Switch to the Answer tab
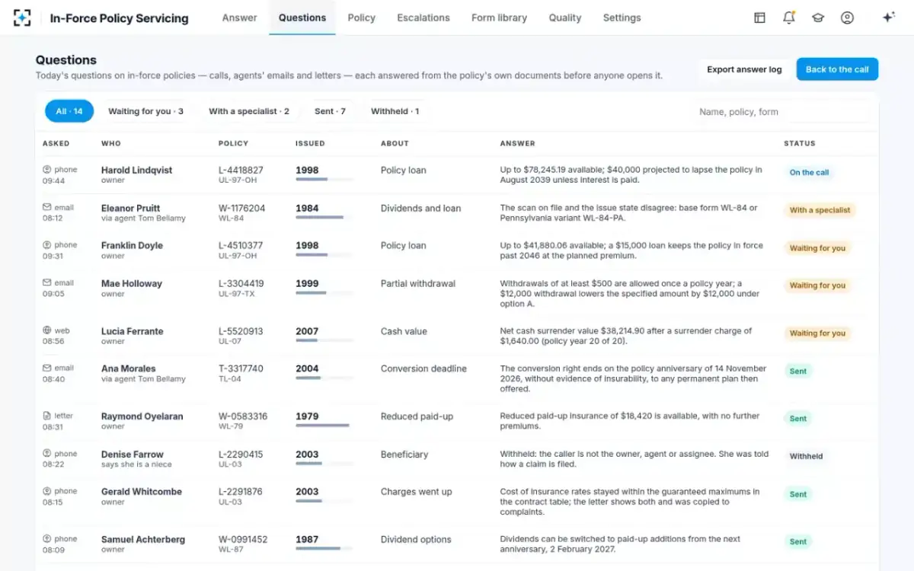914x571 pixels. [239, 18]
